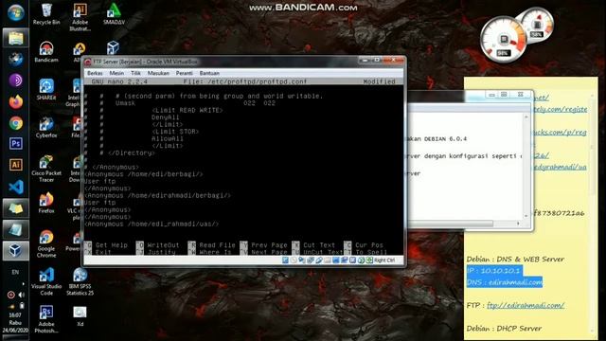Click the Right Ctrl host key label

coord(384,260)
